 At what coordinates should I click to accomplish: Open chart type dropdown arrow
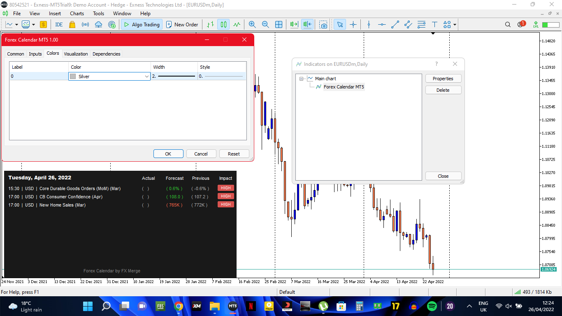pyautogui.click(x=16, y=24)
